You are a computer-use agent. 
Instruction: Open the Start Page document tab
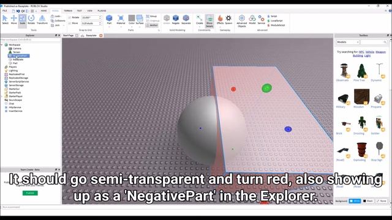[68, 35]
